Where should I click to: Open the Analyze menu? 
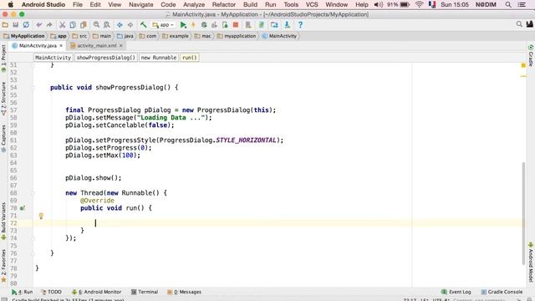pos(194,4)
